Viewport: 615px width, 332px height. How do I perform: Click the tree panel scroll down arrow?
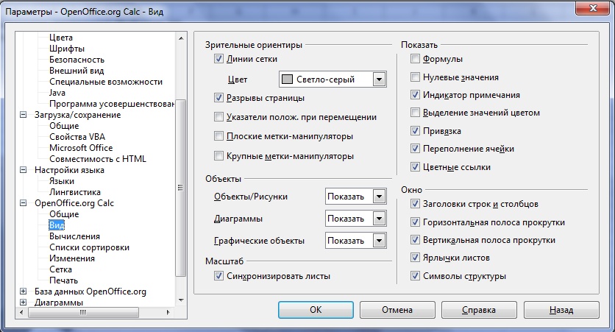click(181, 300)
